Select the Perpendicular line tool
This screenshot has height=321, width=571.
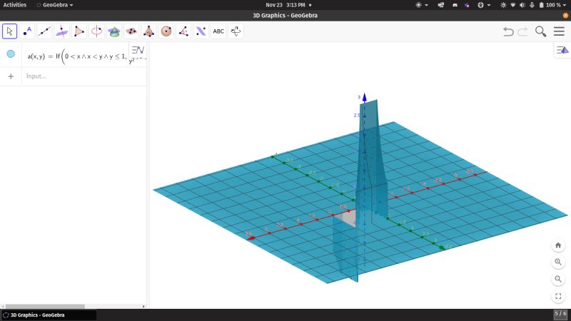tap(61, 31)
